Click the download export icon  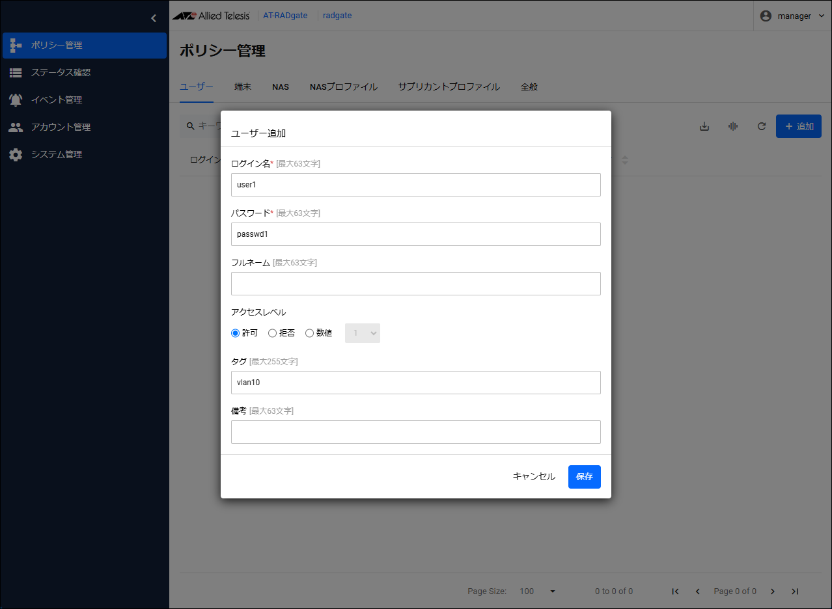click(x=704, y=126)
